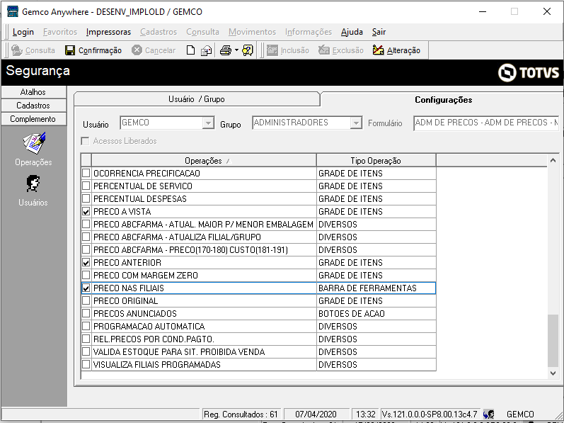Screen dimensions: 564x423
Task: Open Operações icon in sidebar
Action: 34,143
